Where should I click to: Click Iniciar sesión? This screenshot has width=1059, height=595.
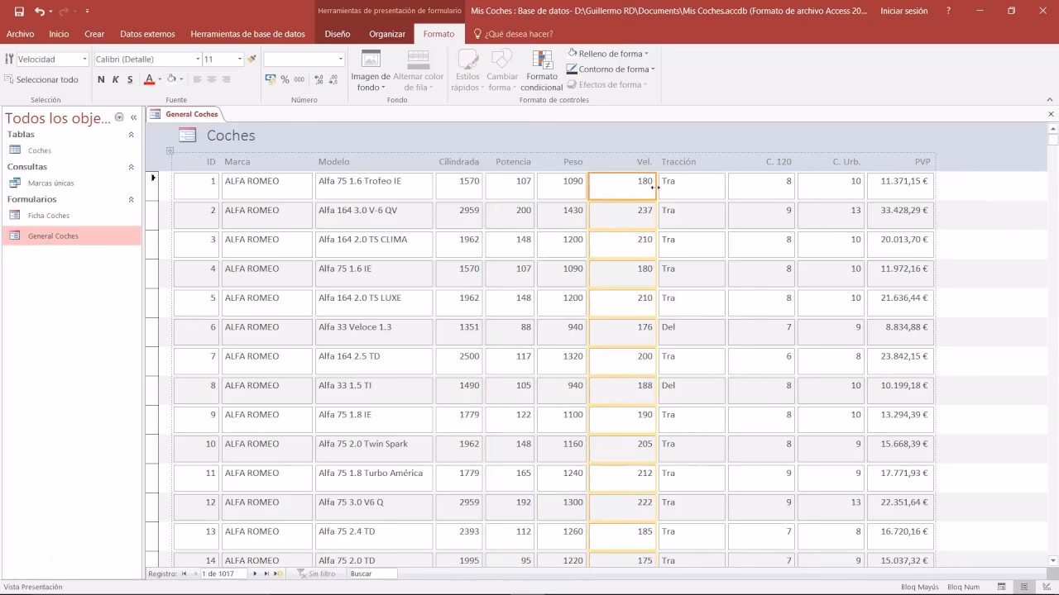(903, 12)
